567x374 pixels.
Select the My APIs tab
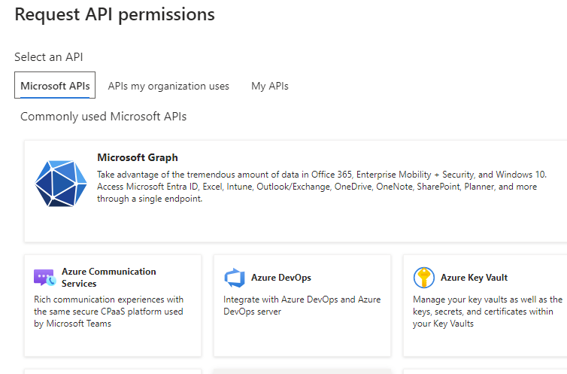269,86
